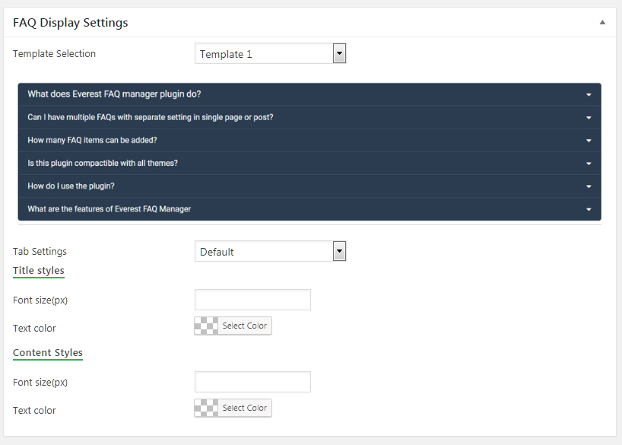Click caret icon on 'compactible with all themes' row
The height and width of the screenshot is (445, 622).
pos(589,164)
